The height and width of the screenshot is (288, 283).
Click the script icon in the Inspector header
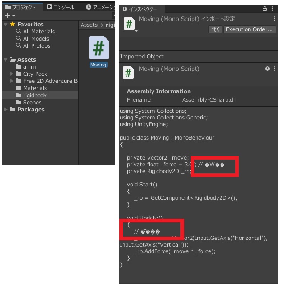coord(128,24)
